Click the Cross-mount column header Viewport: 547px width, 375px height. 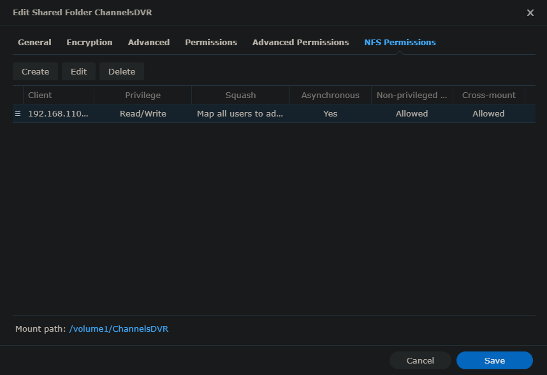pos(488,95)
